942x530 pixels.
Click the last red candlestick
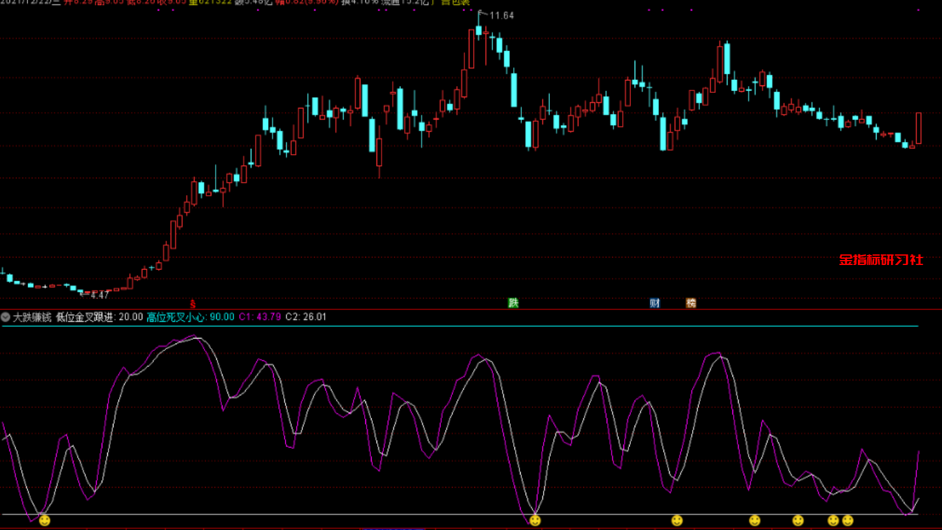coord(918,128)
